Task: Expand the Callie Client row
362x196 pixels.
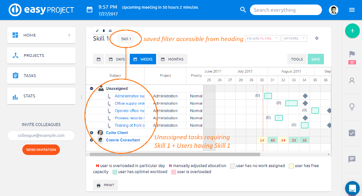Action: pyautogui.click(x=92, y=133)
